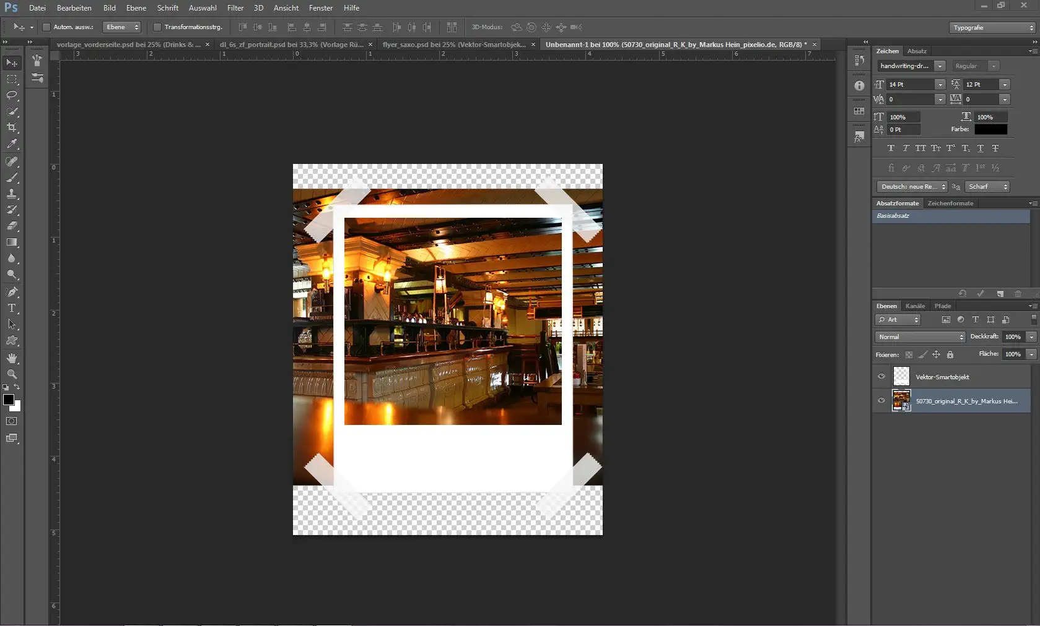Switch to the Kanäle tab

coord(915,306)
